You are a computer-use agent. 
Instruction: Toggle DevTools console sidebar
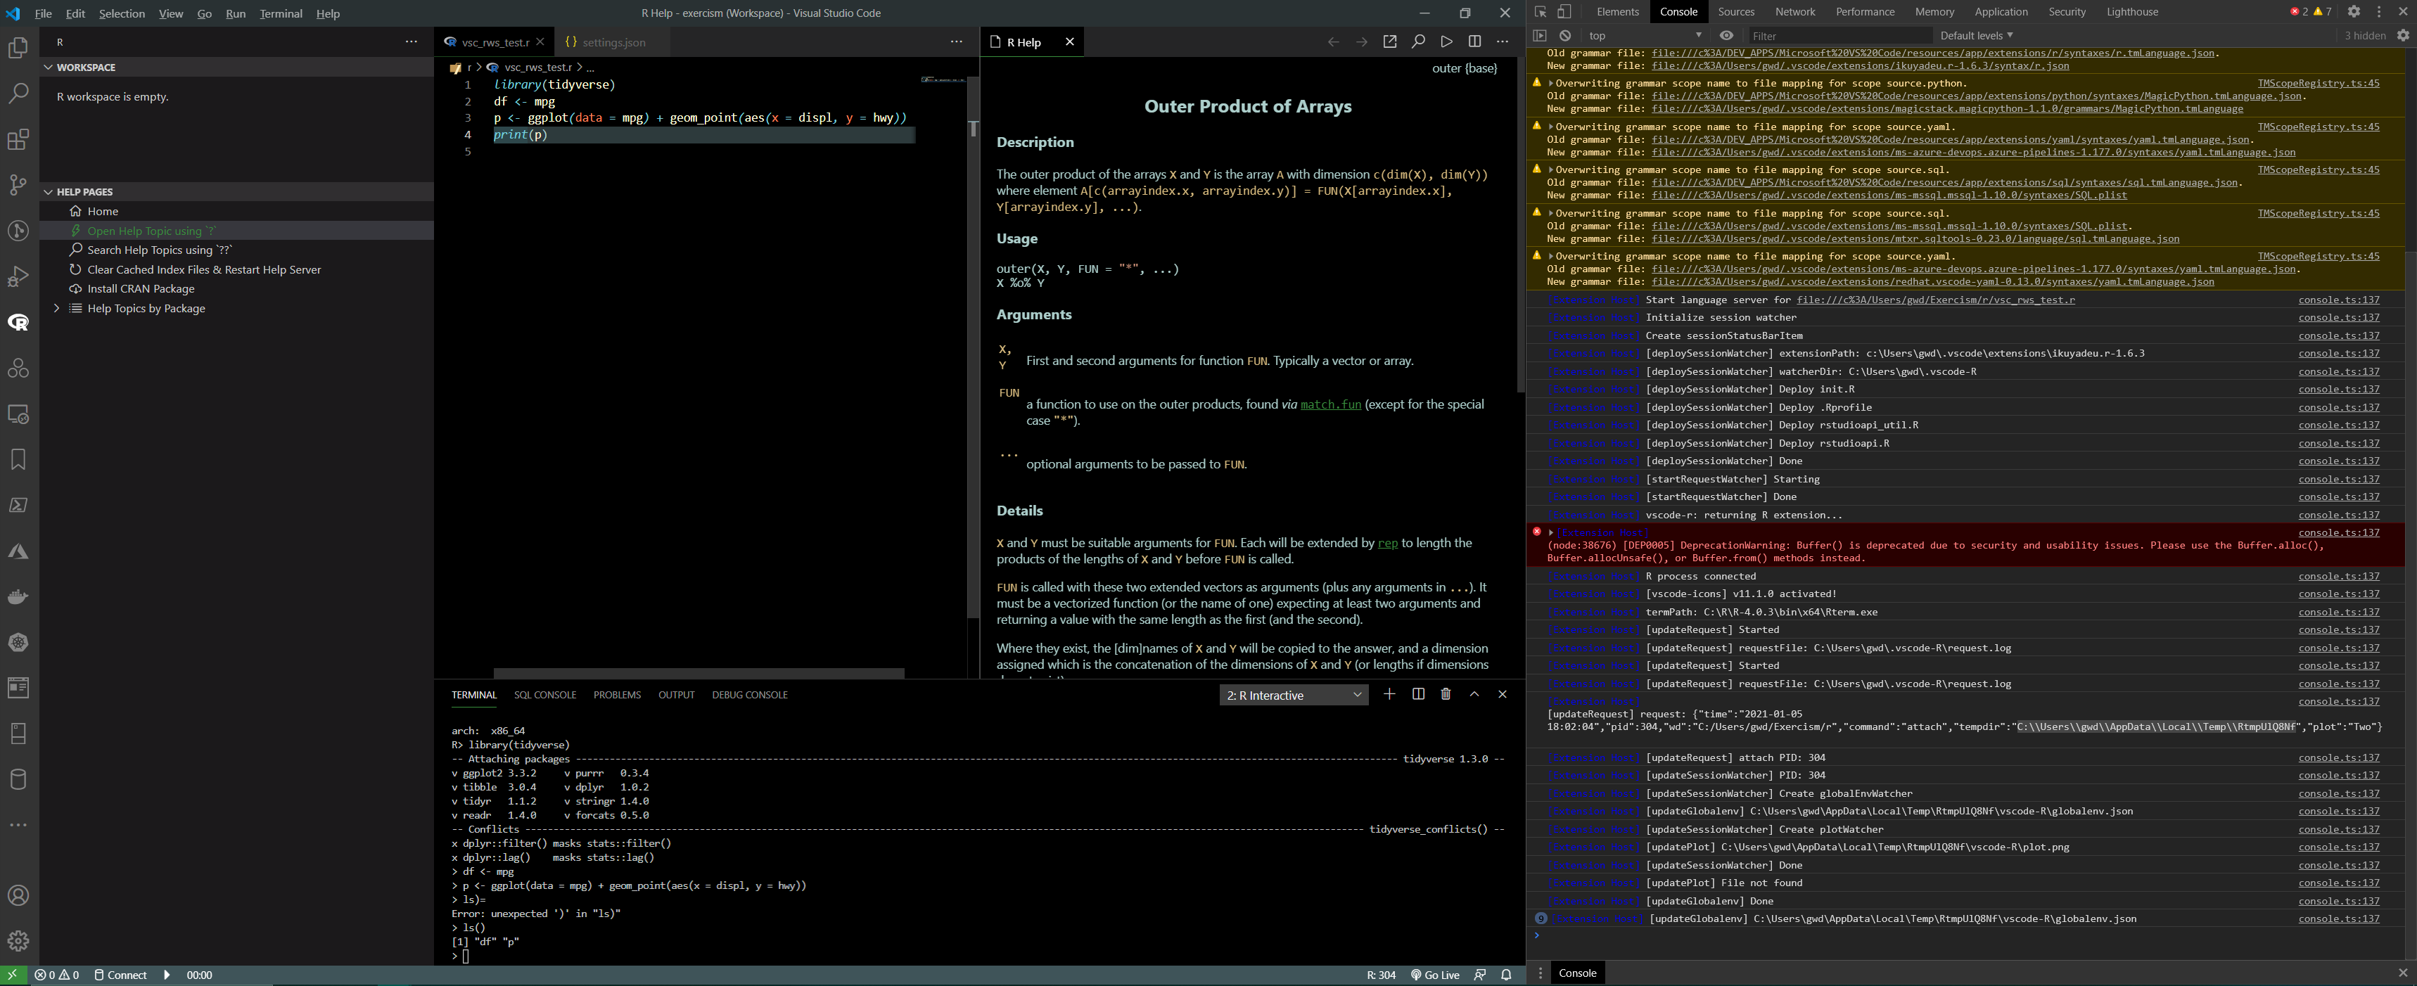pyautogui.click(x=1540, y=36)
